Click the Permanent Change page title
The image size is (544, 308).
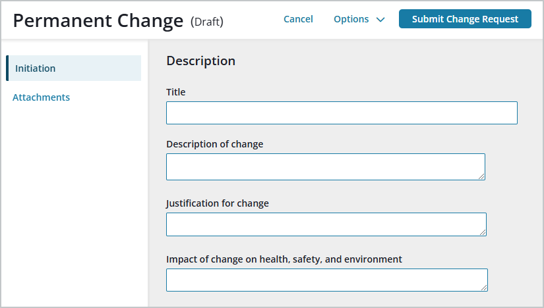[98, 21]
